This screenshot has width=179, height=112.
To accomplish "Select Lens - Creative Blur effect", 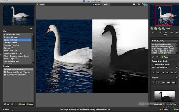I will tap(17, 61).
